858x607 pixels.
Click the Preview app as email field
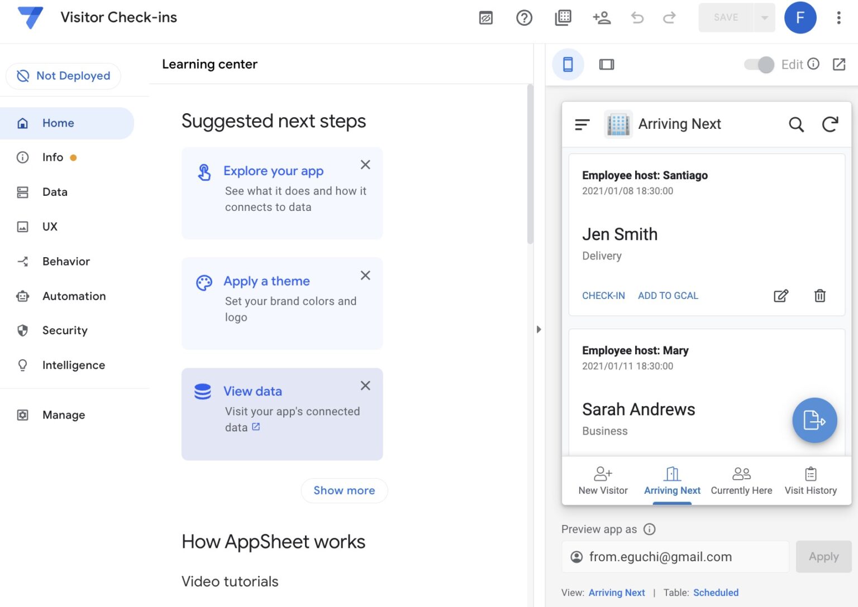675,557
